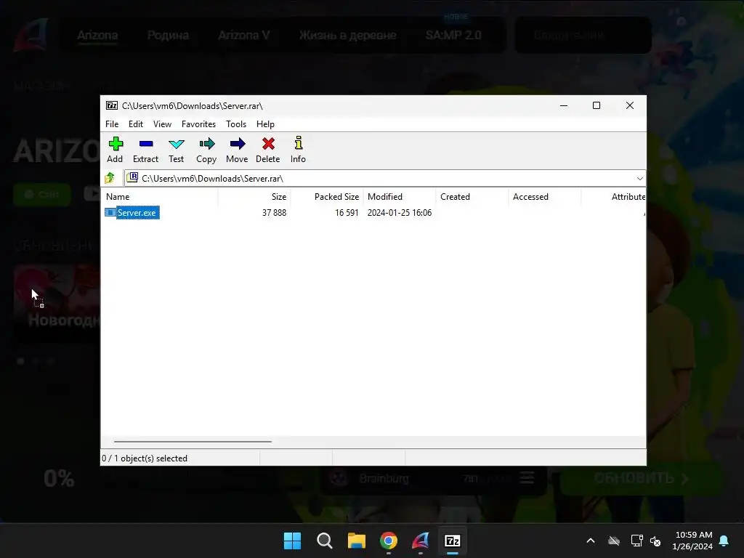Image resolution: width=744 pixels, height=558 pixels.
Task: Open the File menu
Action: tap(112, 124)
